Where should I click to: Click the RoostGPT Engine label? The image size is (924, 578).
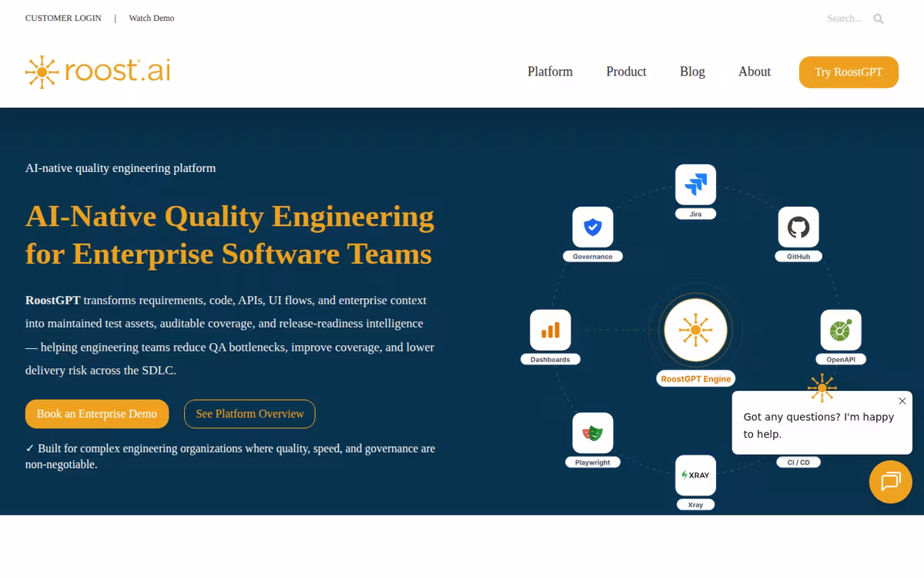[695, 379]
